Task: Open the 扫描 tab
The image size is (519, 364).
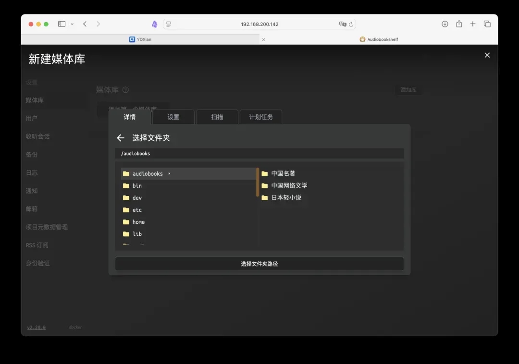Action: point(217,117)
